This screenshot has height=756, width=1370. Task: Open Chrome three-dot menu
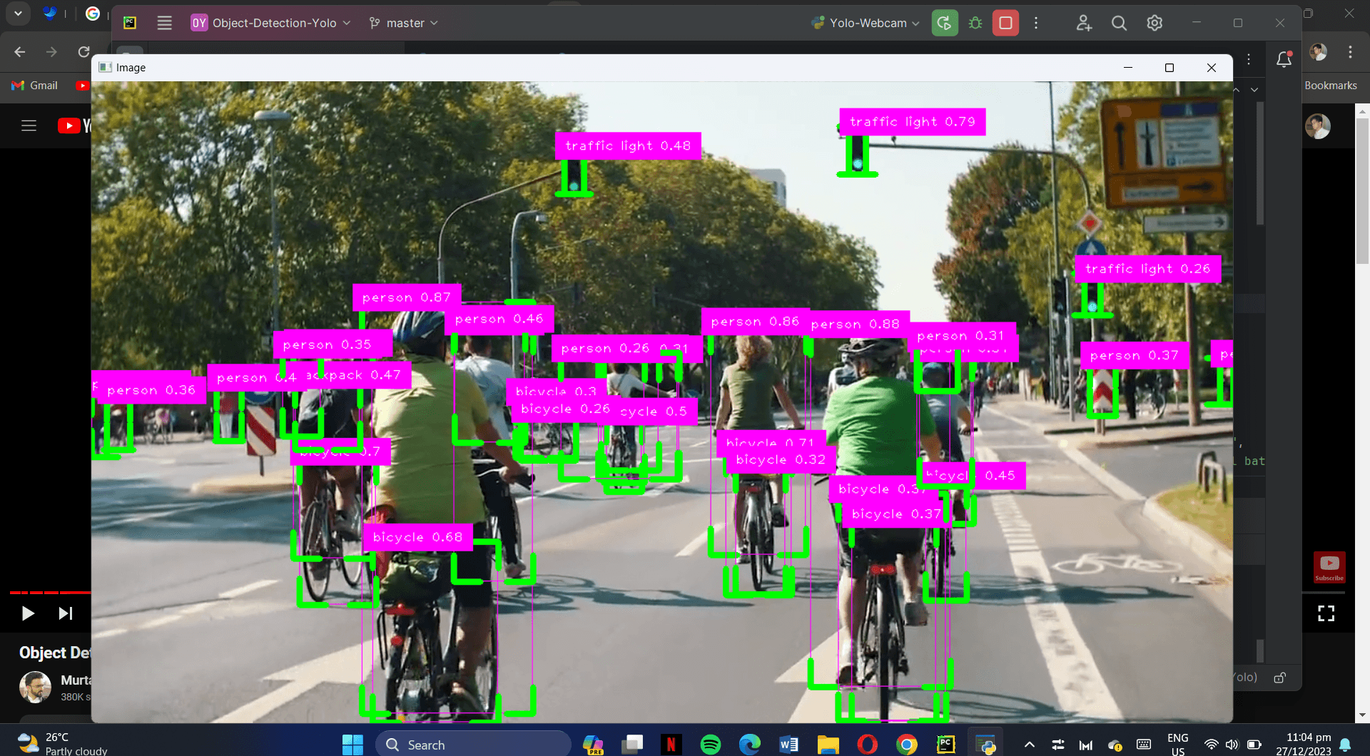tap(1350, 52)
